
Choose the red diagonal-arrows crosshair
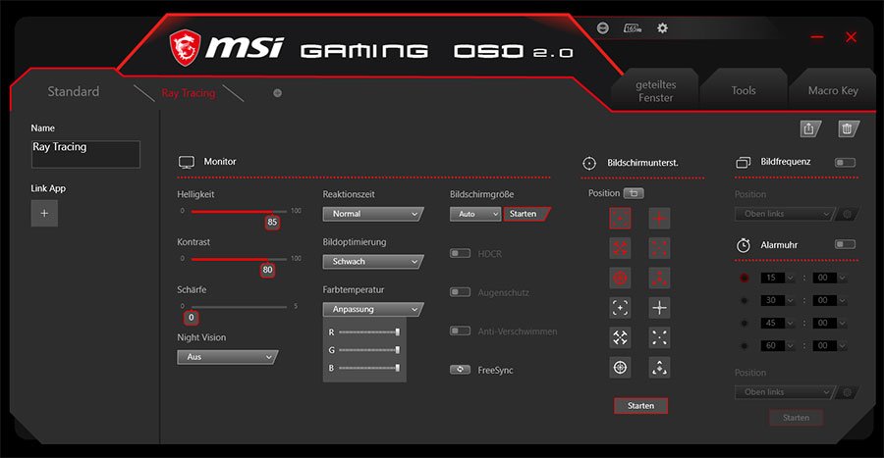620,248
